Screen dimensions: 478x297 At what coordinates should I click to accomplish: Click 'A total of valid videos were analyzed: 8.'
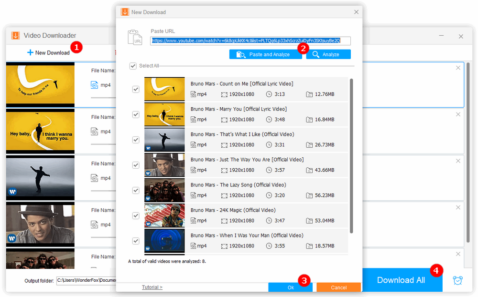pyautogui.click(x=167, y=261)
